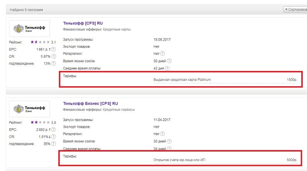Click the cookie lifetime help icon in the first card

[169, 61]
